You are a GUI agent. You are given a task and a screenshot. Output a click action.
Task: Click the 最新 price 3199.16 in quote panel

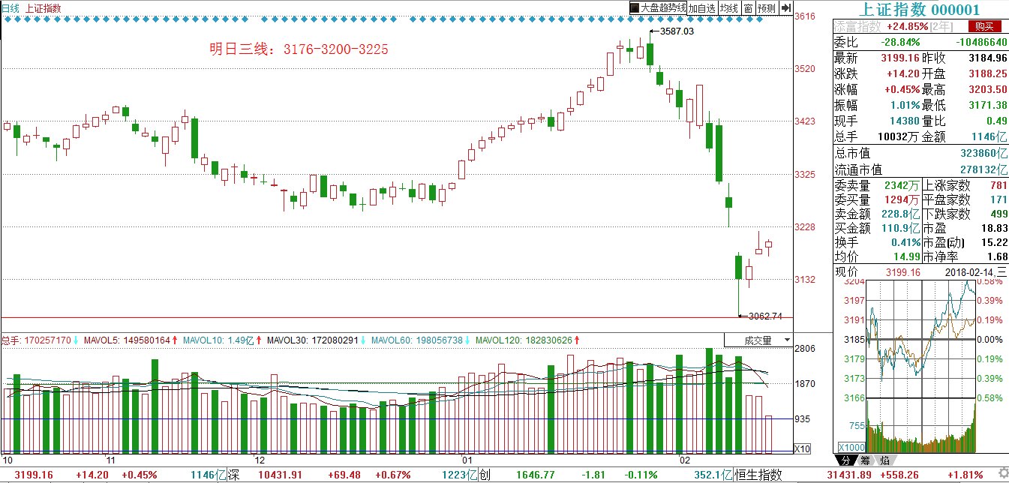(899, 58)
